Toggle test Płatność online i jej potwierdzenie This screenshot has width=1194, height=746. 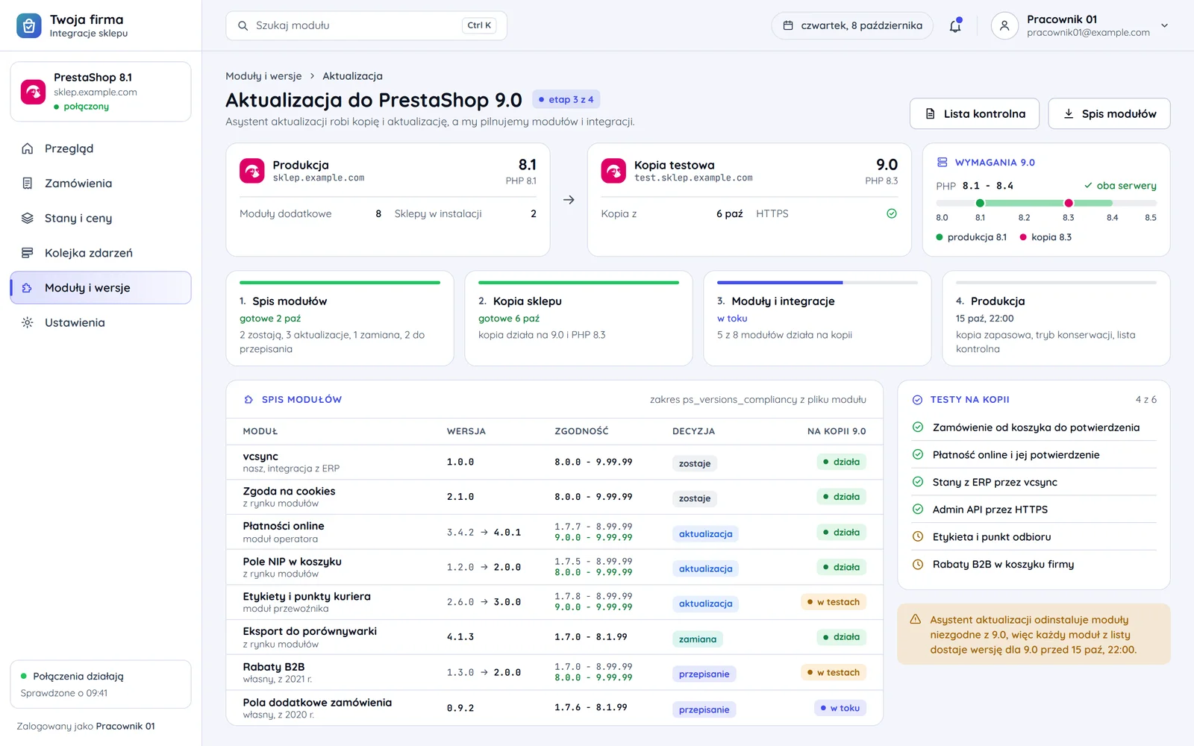tap(918, 455)
